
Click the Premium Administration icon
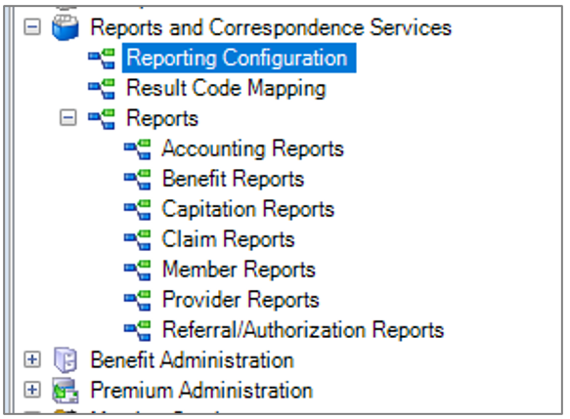(66, 391)
